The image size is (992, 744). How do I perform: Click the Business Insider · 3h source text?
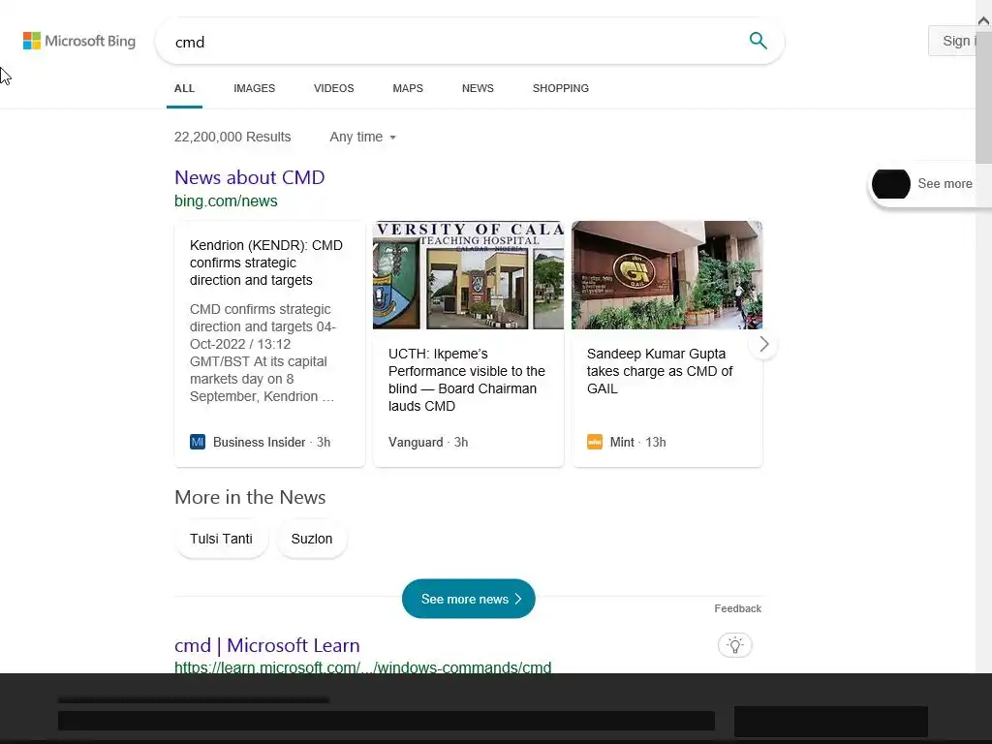[x=271, y=442]
